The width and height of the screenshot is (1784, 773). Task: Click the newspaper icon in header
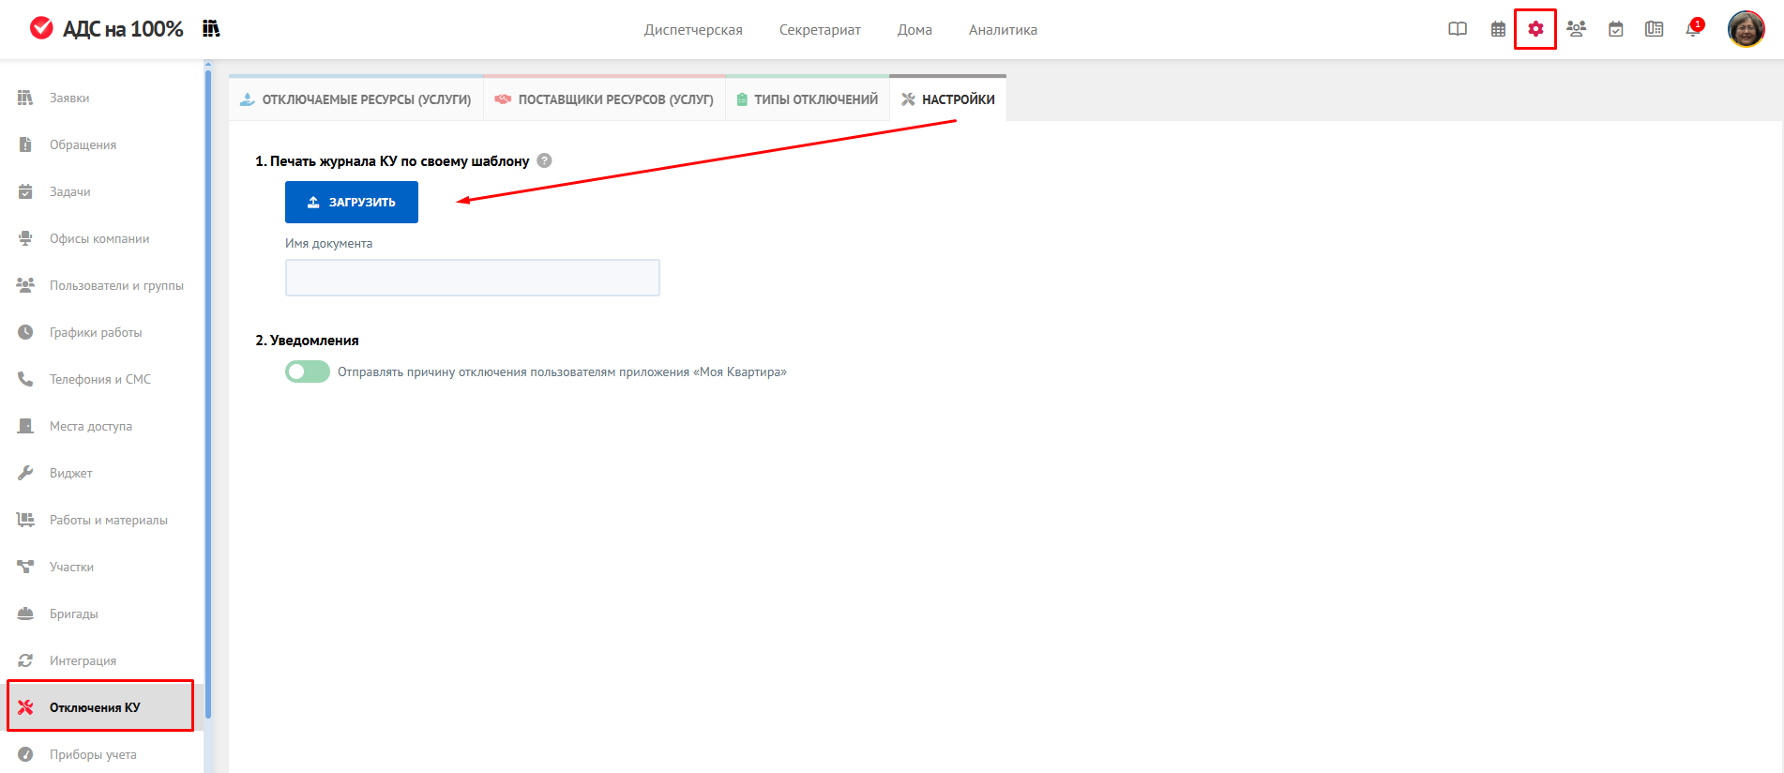1654,29
